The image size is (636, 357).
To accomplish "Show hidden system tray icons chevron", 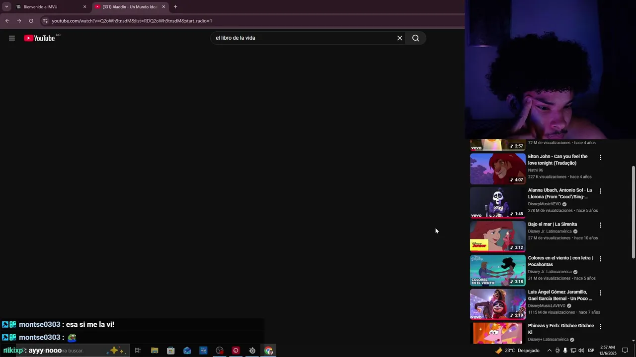I will 549,351.
